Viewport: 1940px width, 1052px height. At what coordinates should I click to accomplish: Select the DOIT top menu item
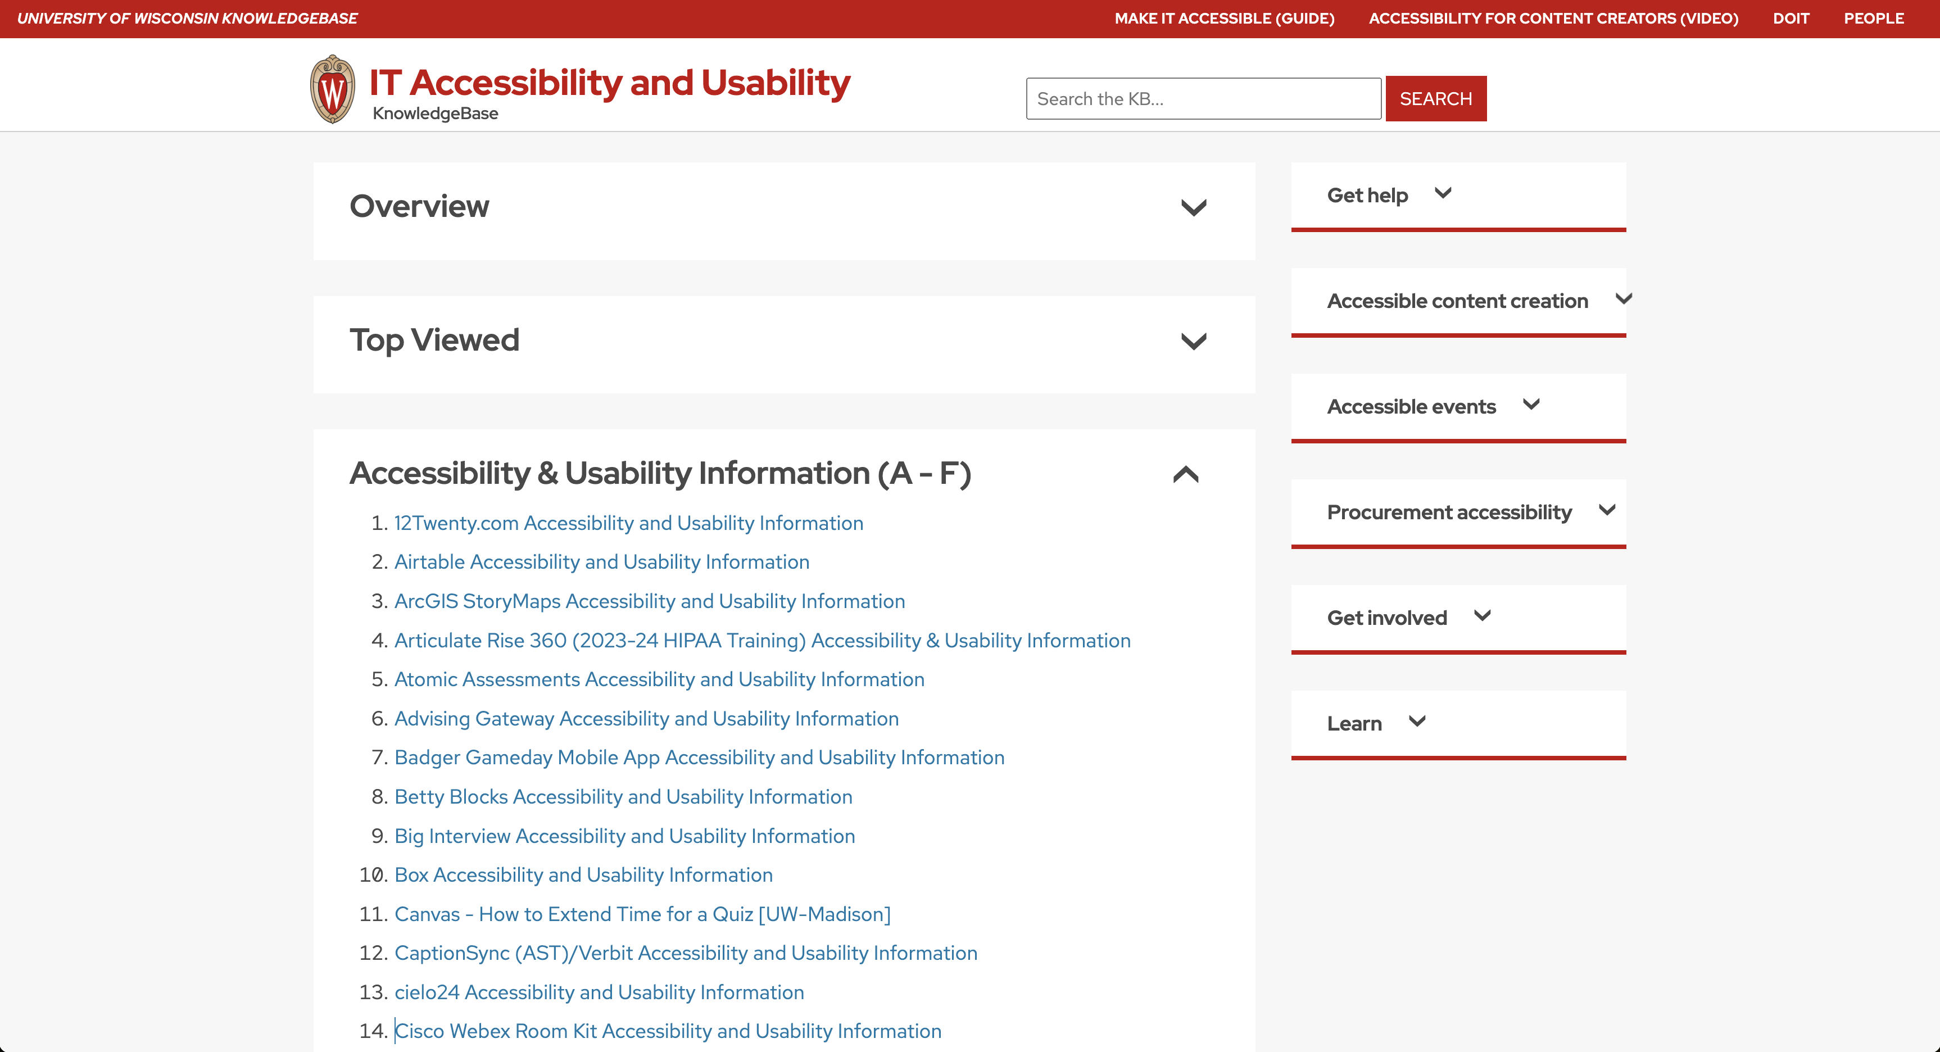(1790, 19)
